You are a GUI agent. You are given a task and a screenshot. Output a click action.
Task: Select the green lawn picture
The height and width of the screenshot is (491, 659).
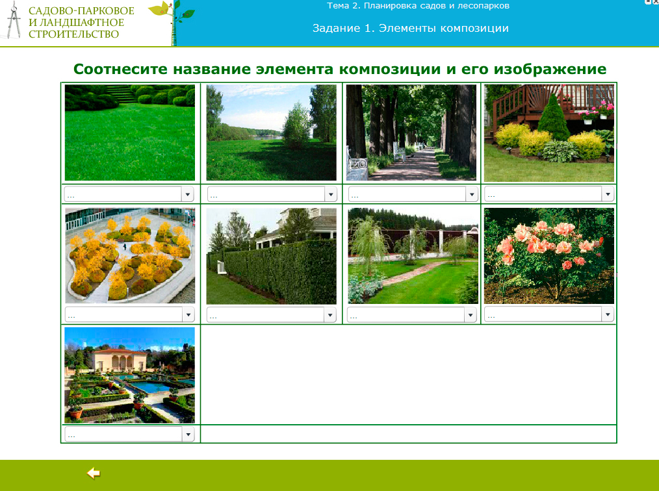[x=130, y=132]
